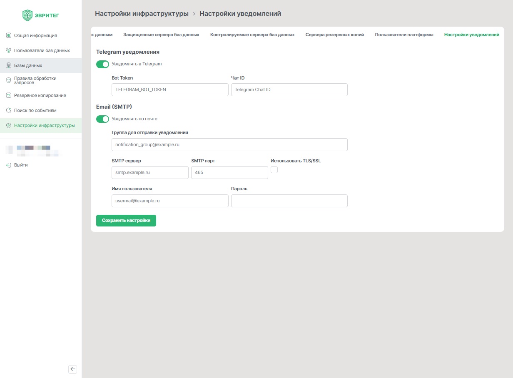This screenshot has width=513, height=378.
Task: Switch to Защищенные сервера баз данных tab
Action: (161, 35)
